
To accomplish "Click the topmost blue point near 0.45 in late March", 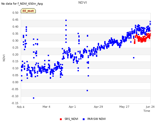I will [x=66, y=20].
